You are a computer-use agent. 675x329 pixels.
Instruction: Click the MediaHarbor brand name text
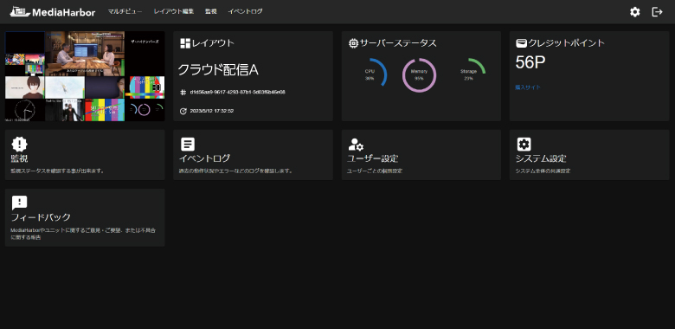click(x=64, y=12)
